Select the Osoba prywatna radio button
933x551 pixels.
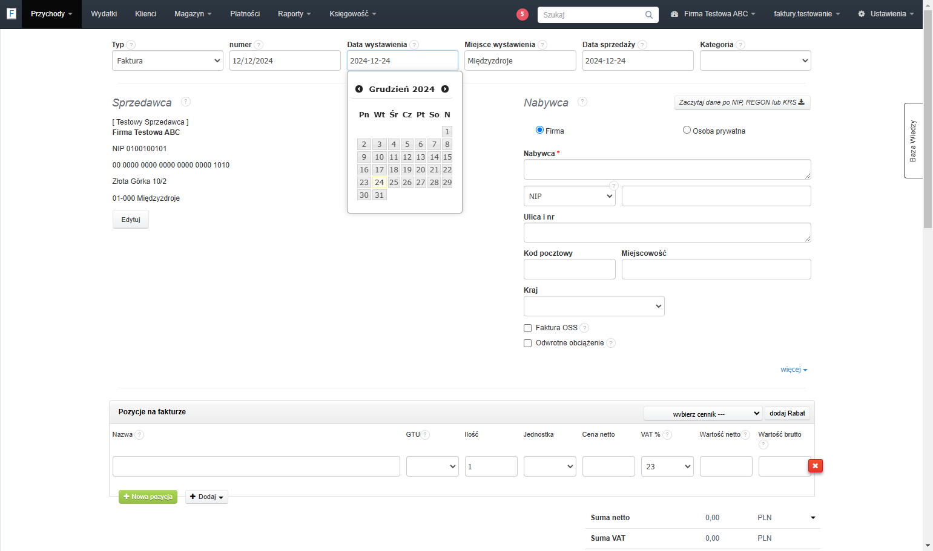[687, 130]
